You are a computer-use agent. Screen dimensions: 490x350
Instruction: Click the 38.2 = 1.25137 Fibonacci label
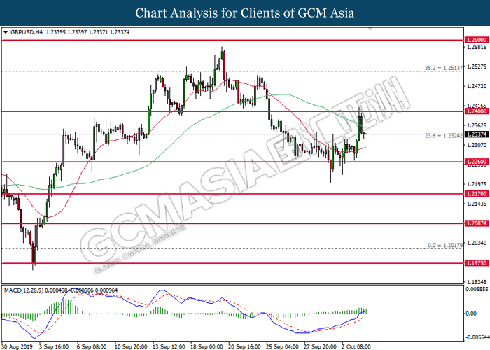[x=443, y=67]
